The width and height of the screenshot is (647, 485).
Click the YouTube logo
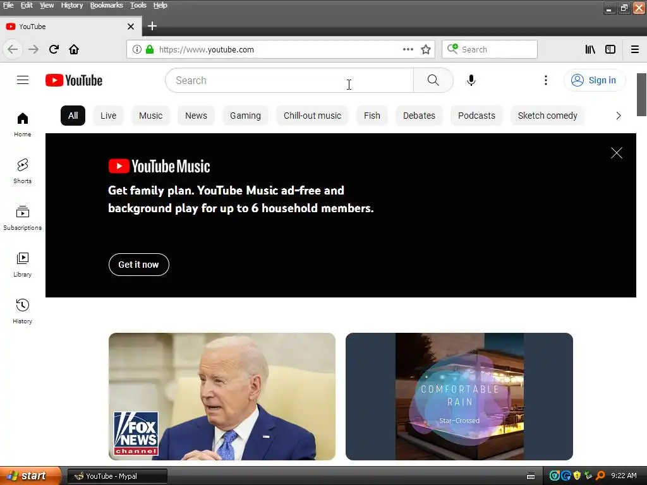(x=74, y=80)
